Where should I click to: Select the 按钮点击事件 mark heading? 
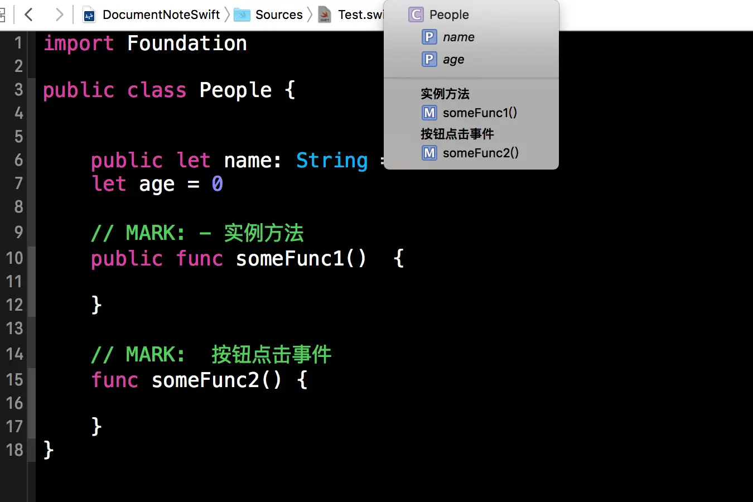457,134
